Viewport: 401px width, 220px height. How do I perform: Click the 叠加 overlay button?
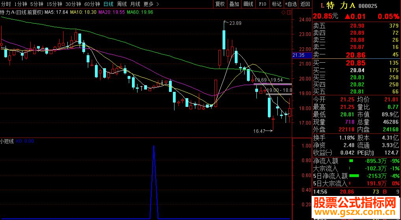[x=234, y=4]
